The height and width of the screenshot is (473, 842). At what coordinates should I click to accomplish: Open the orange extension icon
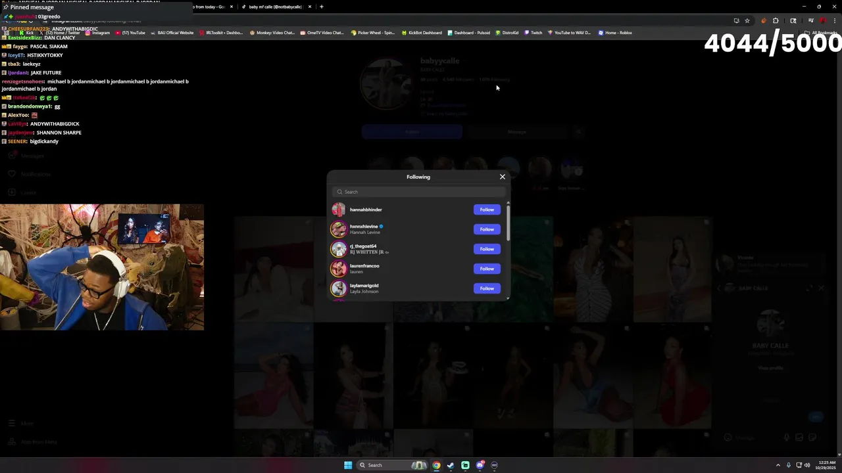coord(764,20)
